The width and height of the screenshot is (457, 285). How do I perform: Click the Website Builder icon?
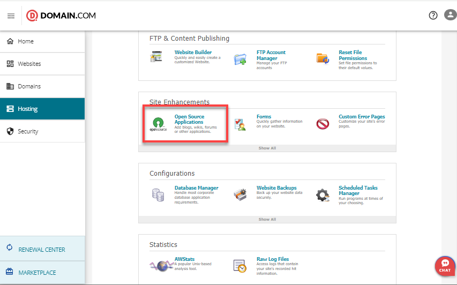pyautogui.click(x=156, y=56)
